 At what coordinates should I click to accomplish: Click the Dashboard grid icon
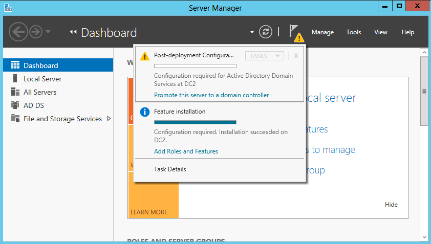15,65
